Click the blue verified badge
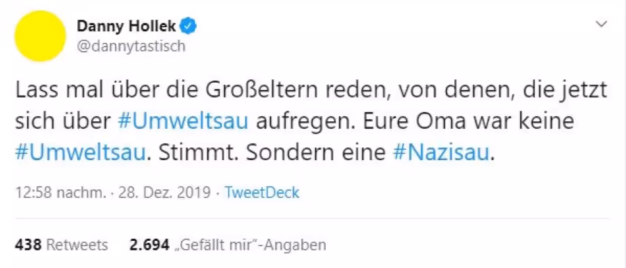 click(188, 26)
